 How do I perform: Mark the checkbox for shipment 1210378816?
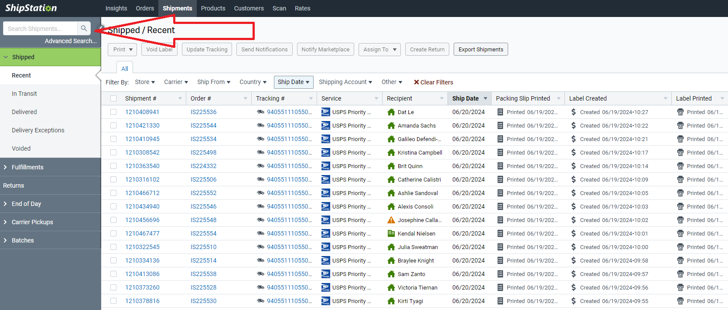(113, 301)
